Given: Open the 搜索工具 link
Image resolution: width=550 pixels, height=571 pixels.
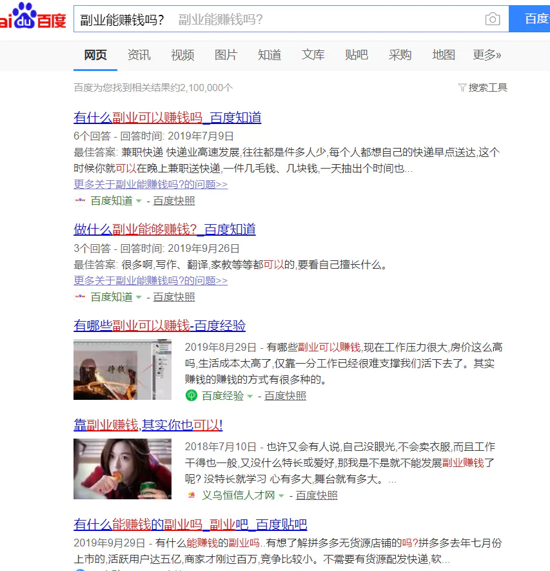Looking at the screenshot, I should click(x=487, y=87).
